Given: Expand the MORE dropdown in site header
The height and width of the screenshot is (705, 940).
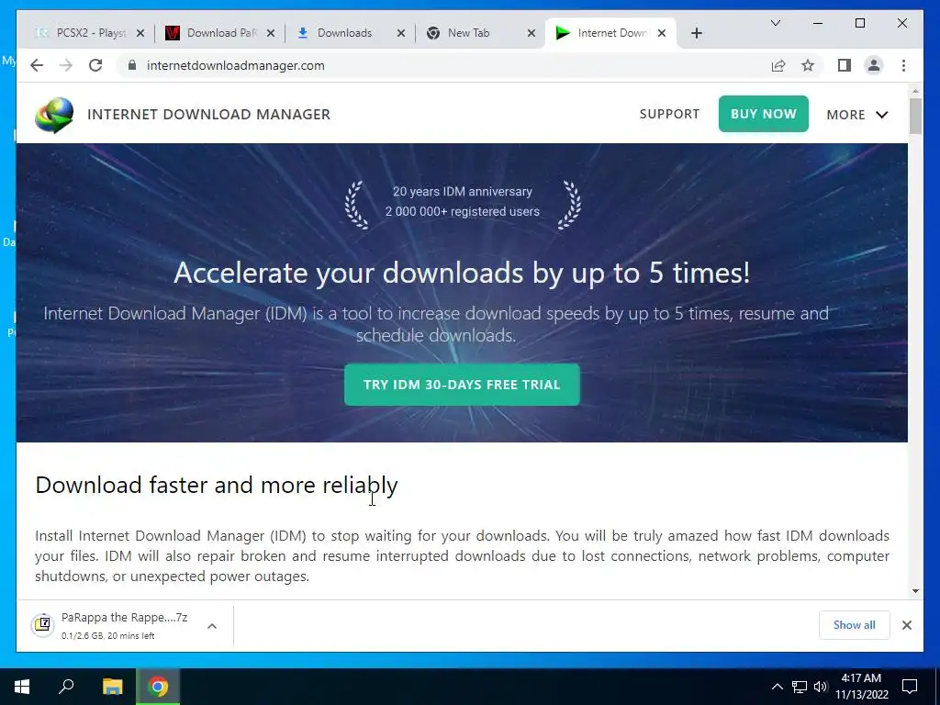Looking at the screenshot, I should [x=856, y=115].
